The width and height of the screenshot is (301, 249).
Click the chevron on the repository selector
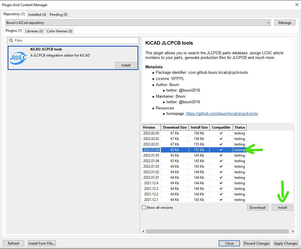tap(268, 22)
